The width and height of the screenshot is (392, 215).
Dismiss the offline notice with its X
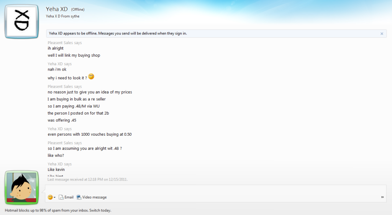(x=382, y=33)
